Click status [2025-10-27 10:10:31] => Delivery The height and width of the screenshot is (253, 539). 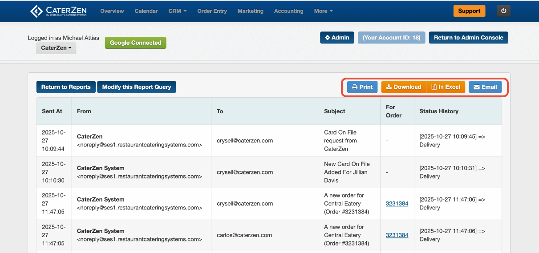coord(452,172)
